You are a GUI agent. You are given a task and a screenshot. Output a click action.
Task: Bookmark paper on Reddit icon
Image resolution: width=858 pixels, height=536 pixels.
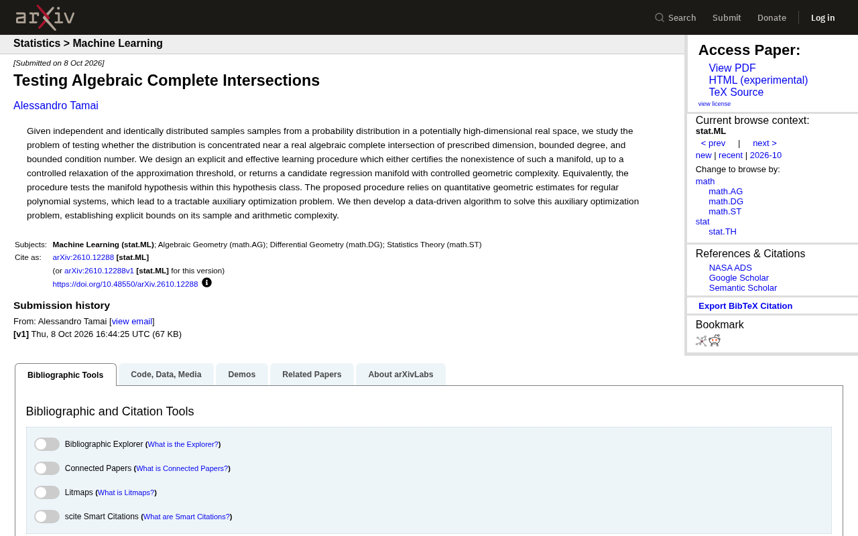[x=715, y=340]
